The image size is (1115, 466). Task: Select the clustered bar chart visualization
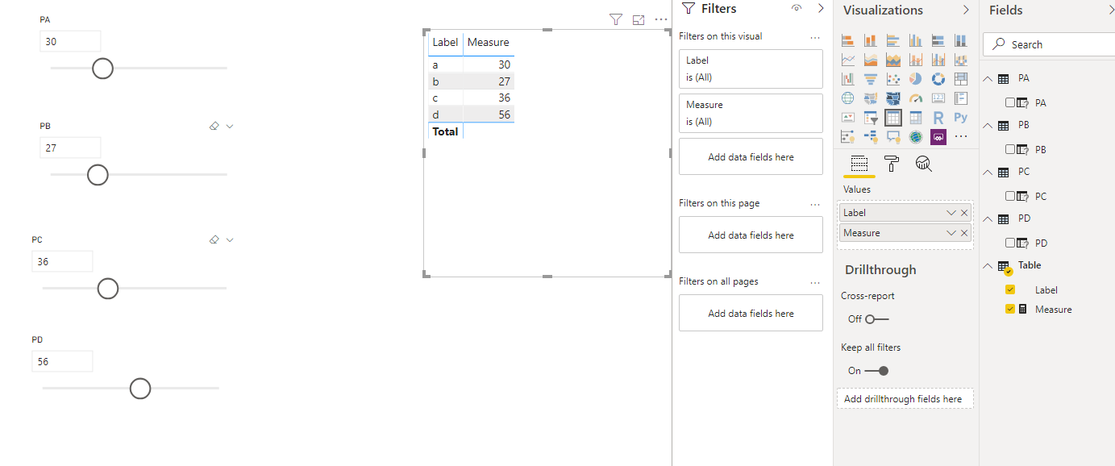pos(892,40)
